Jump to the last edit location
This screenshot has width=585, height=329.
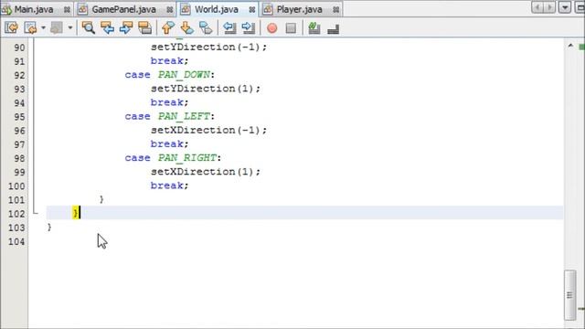pos(11,27)
